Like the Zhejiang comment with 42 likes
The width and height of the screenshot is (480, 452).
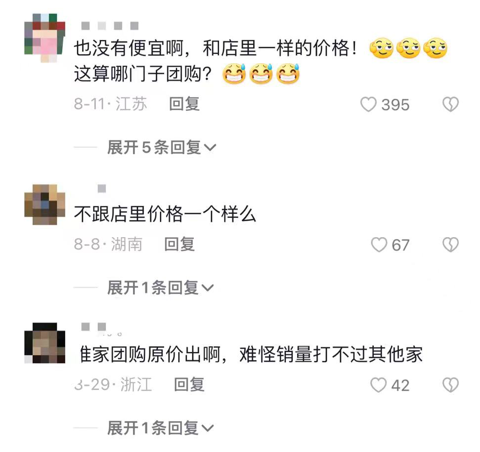pos(378,385)
